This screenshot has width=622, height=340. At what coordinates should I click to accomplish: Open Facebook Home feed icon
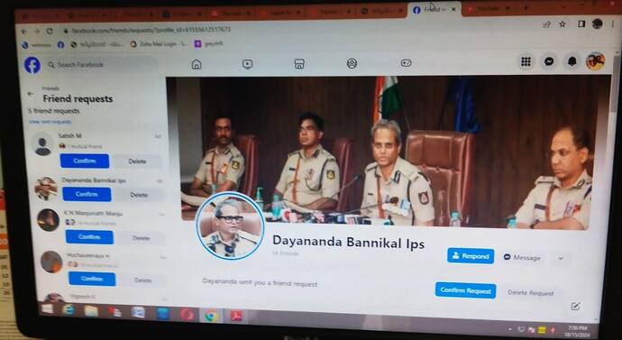197,64
